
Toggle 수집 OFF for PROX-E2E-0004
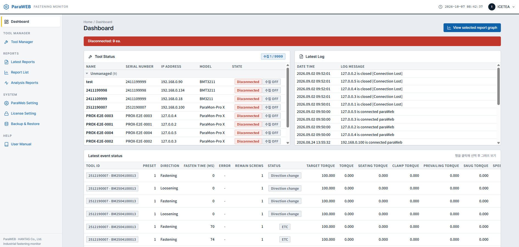point(271,133)
